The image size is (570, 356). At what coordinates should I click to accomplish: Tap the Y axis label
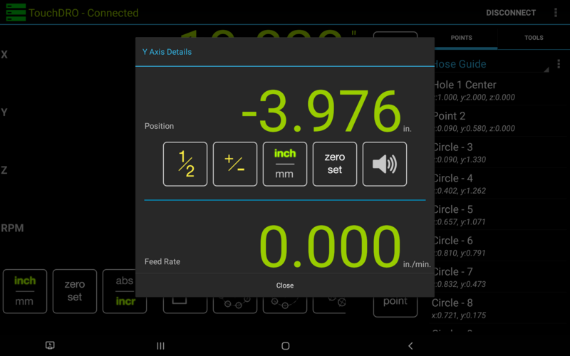(4, 112)
